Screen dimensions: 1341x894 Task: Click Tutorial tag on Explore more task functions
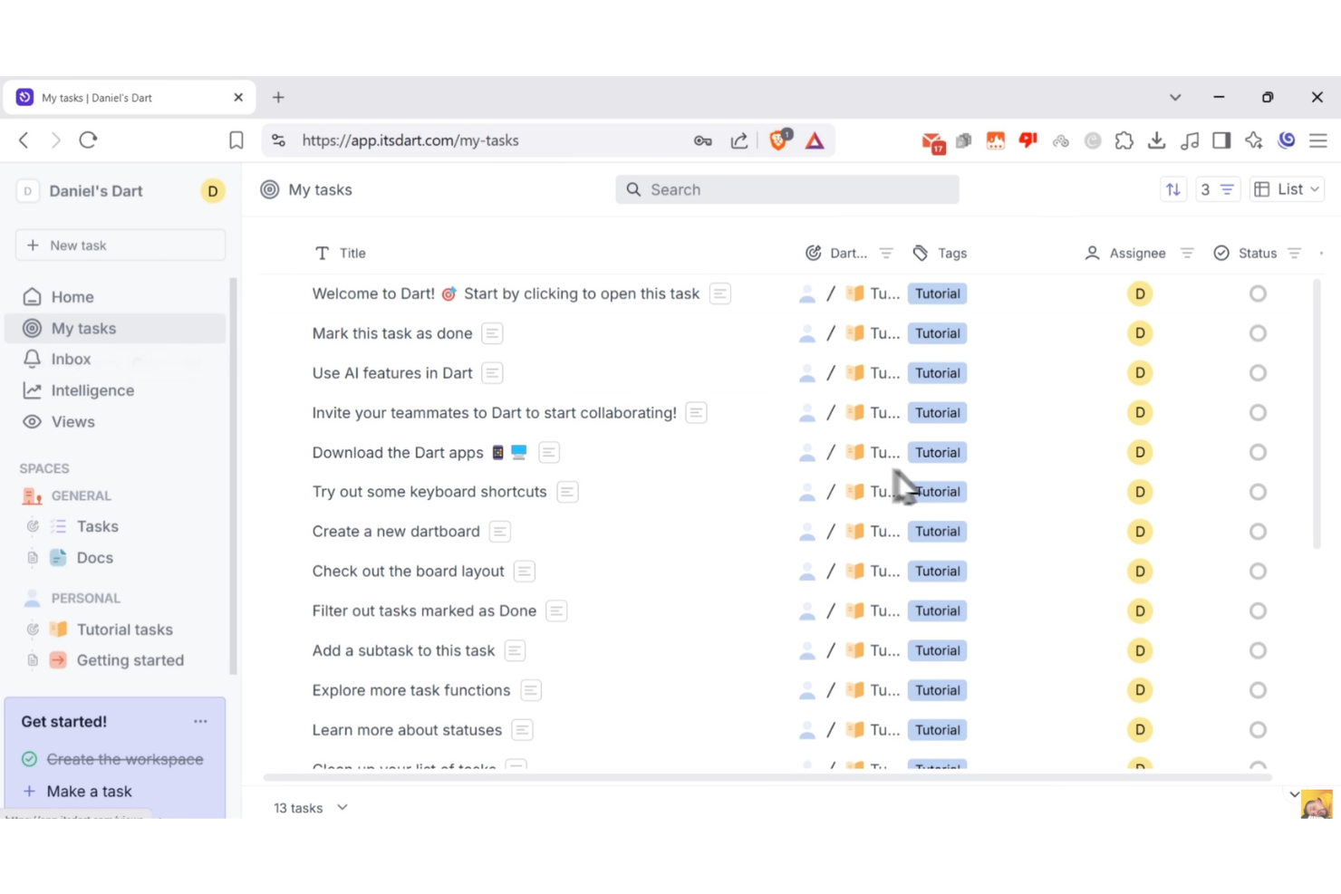(x=938, y=690)
